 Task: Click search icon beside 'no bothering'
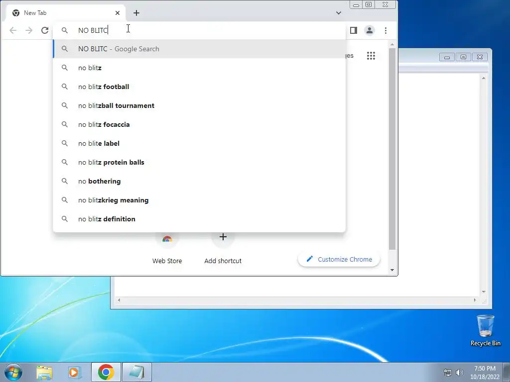tap(65, 181)
